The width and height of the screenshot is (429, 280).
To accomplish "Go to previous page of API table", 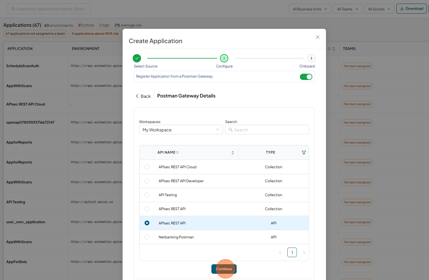I will 280,253.
